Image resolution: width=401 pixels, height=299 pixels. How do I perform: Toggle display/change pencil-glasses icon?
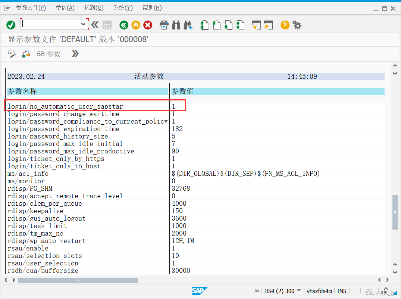coord(12,54)
